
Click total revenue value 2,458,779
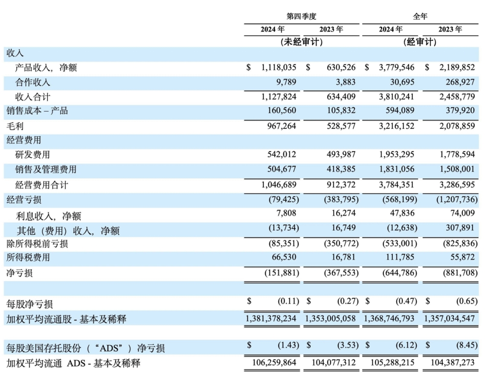[457, 97]
